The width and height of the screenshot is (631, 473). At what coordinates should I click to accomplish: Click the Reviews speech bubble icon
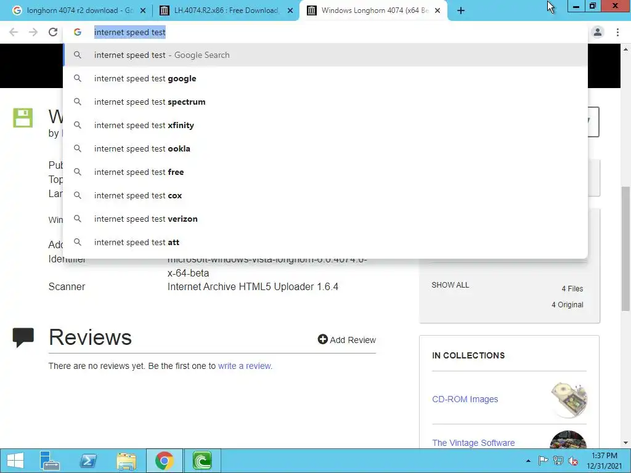pyautogui.click(x=23, y=338)
